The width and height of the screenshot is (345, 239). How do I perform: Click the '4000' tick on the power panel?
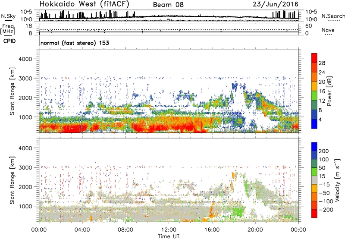click(25, 59)
